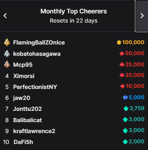Viewport: 148px width, 150px height.
Task: Open Jonttu202's profile entry
Action: [27, 109]
